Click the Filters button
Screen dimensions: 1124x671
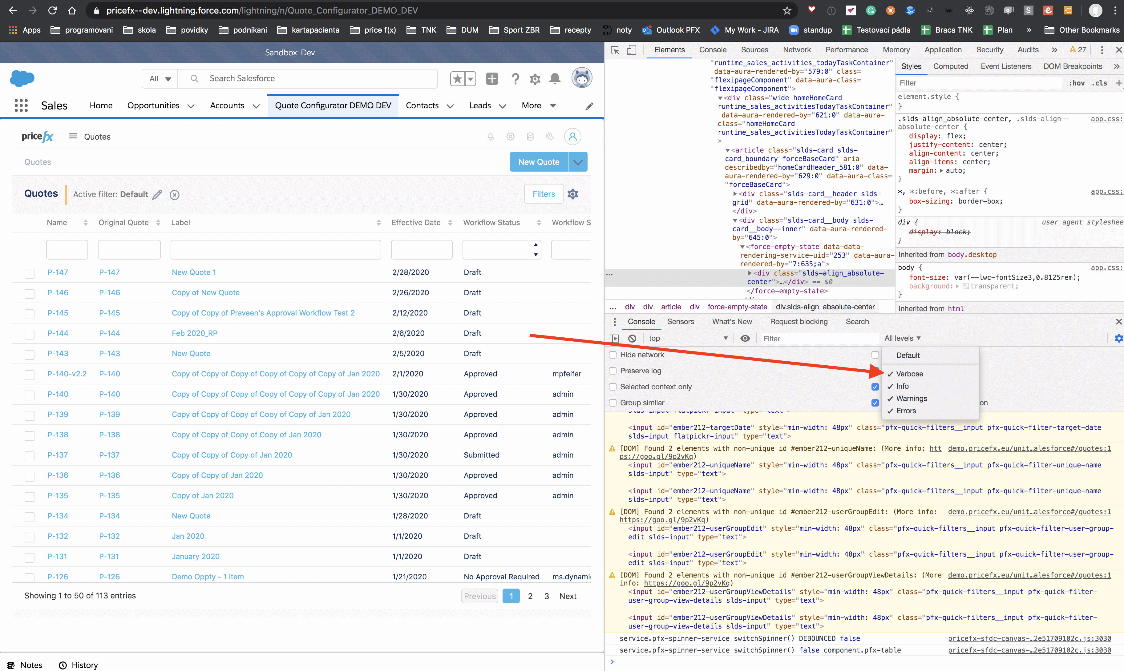click(x=543, y=194)
